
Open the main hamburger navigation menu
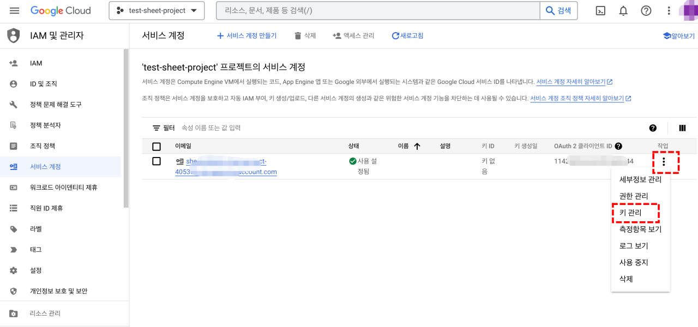pyautogui.click(x=15, y=11)
